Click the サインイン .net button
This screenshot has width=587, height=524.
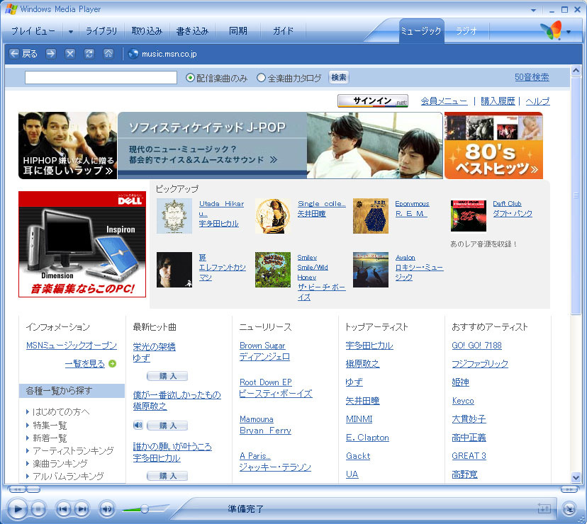373,101
